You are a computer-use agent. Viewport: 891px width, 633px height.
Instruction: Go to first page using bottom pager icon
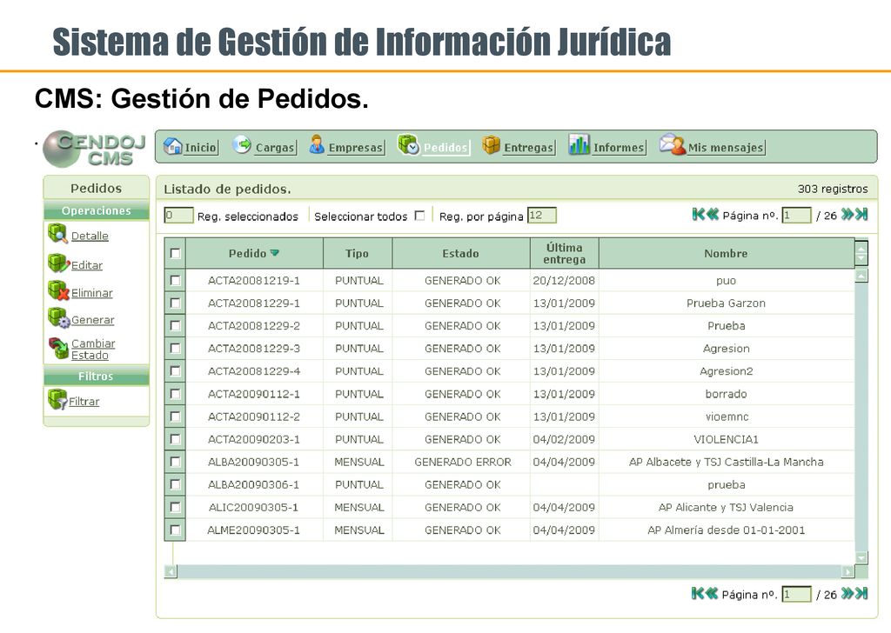point(698,593)
